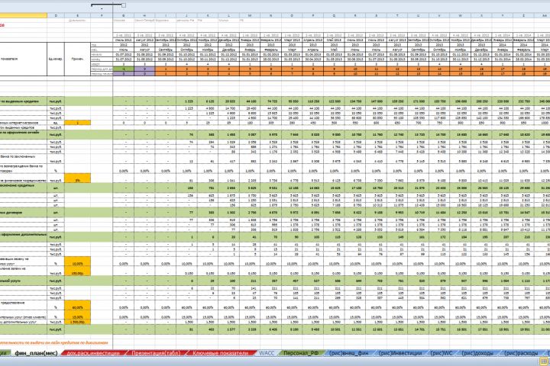The width and height of the screenshot is (550, 366).
Task: Select the green cell with value -1
Action: pos(124,69)
